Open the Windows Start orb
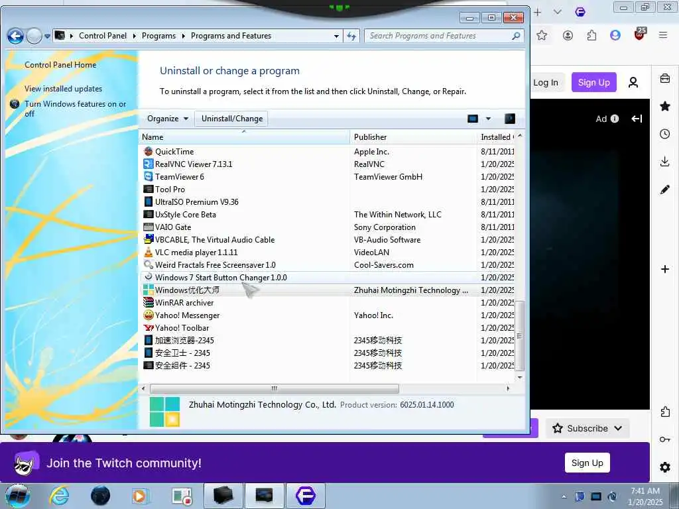Screen dimensions: 679x509 [x=18, y=496]
